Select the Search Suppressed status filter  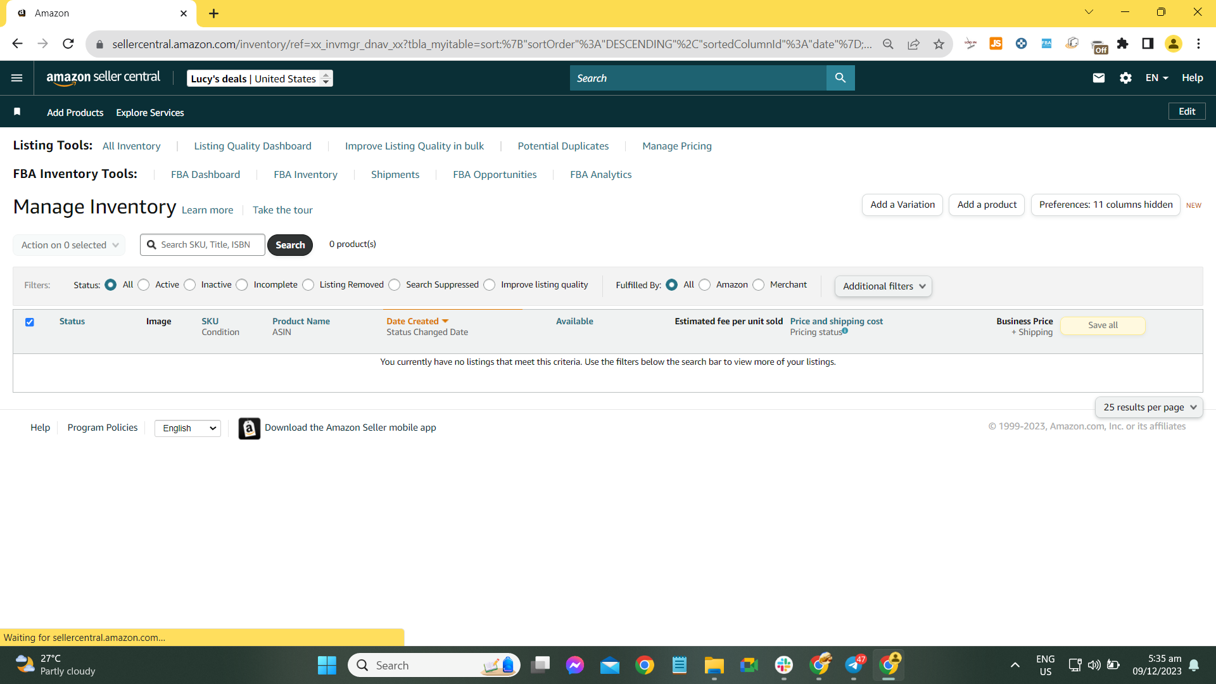[395, 285]
